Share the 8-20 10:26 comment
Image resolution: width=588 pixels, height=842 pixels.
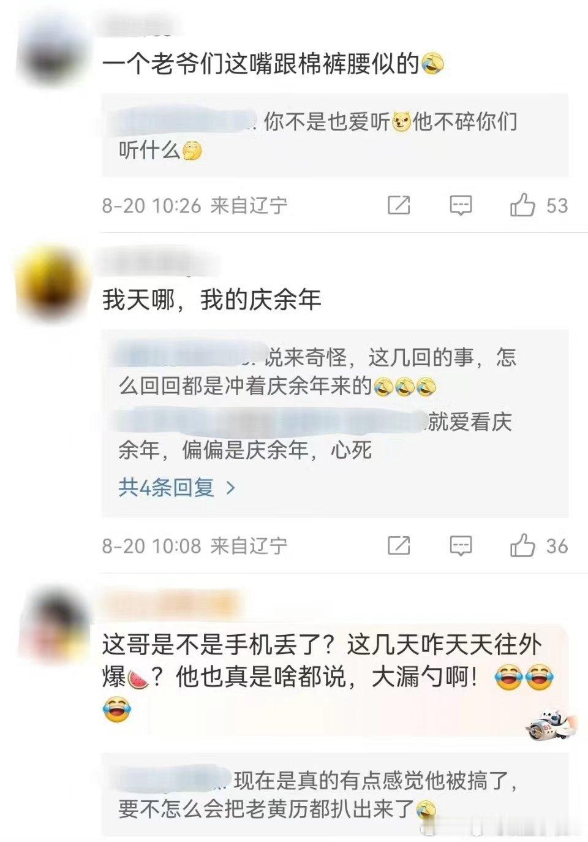coord(399,205)
